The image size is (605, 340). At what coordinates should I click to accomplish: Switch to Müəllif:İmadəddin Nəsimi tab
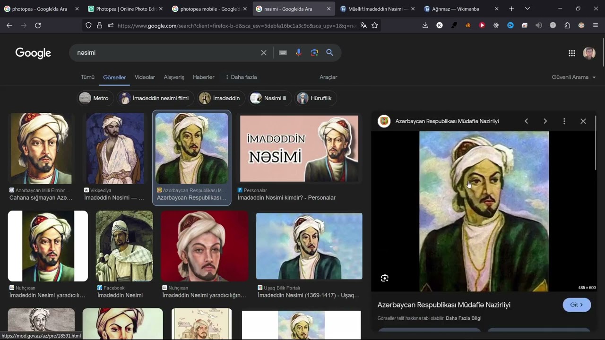tap(378, 8)
